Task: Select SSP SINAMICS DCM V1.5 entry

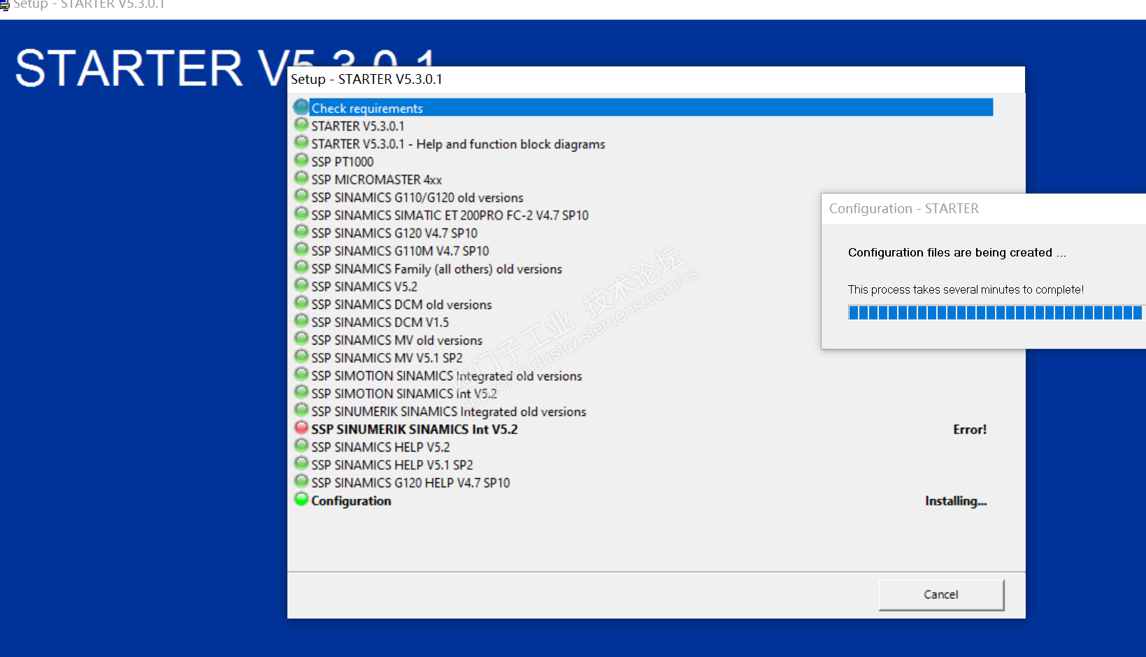Action: pos(380,322)
